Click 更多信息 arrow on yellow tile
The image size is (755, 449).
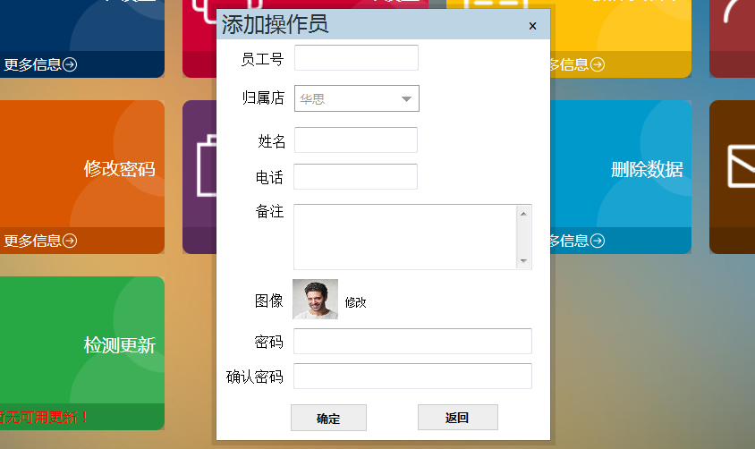tap(598, 64)
